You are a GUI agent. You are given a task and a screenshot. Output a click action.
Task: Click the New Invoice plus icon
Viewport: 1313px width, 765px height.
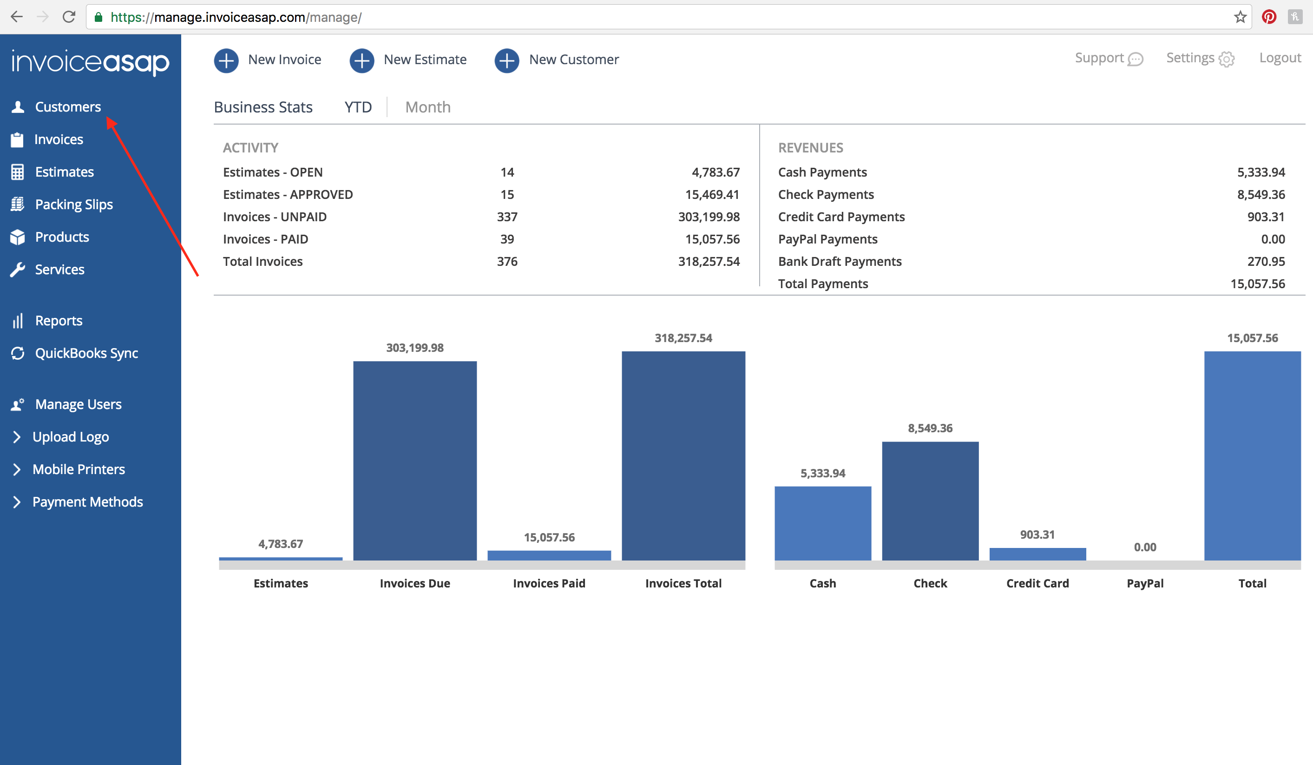click(226, 60)
